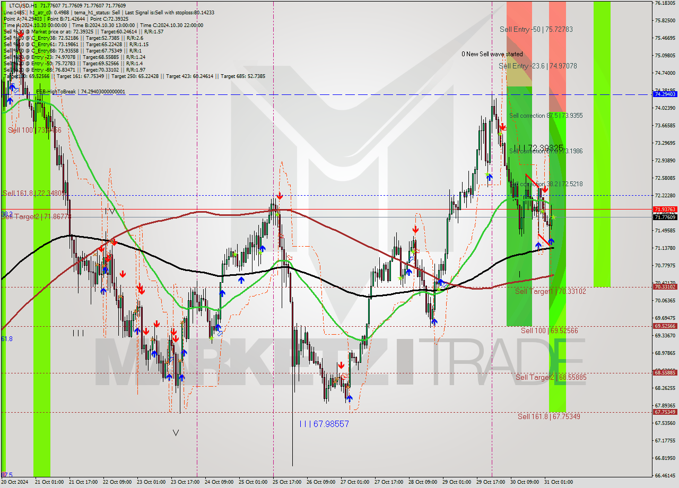Click the 'Sell Target2 | 68.55885' label
Screen dimensions: 679x488
(x=551, y=377)
